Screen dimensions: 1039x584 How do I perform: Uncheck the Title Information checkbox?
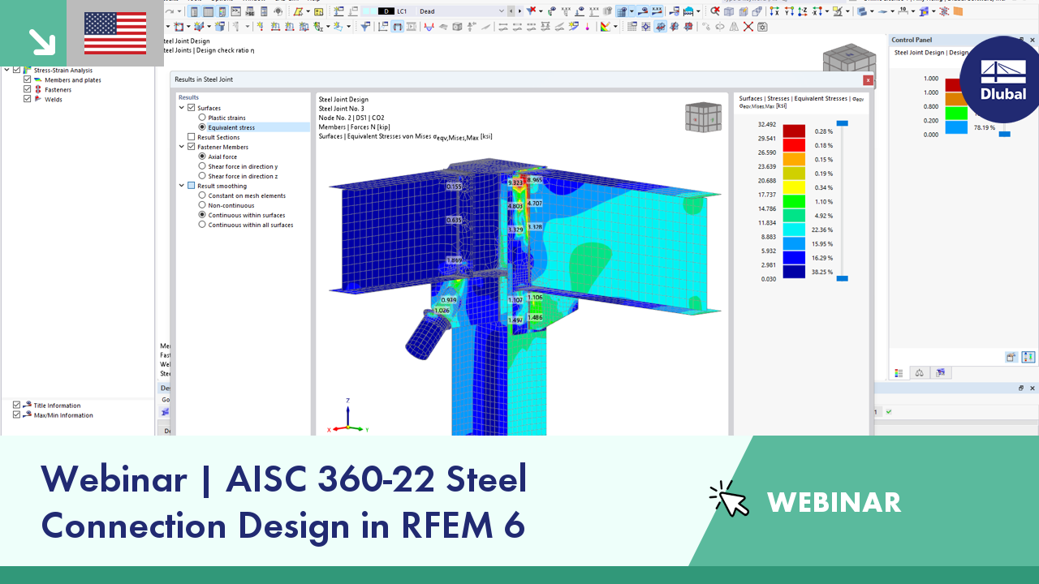17,405
